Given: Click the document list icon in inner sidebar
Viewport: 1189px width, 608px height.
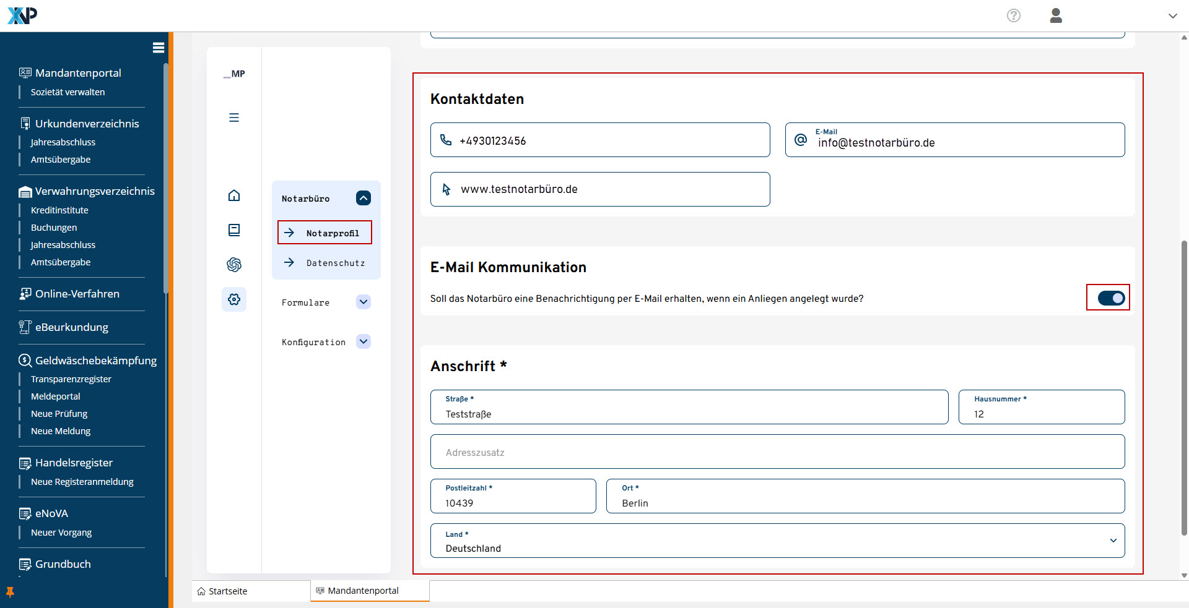Looking at the screenshot, I should click(234, 230).
